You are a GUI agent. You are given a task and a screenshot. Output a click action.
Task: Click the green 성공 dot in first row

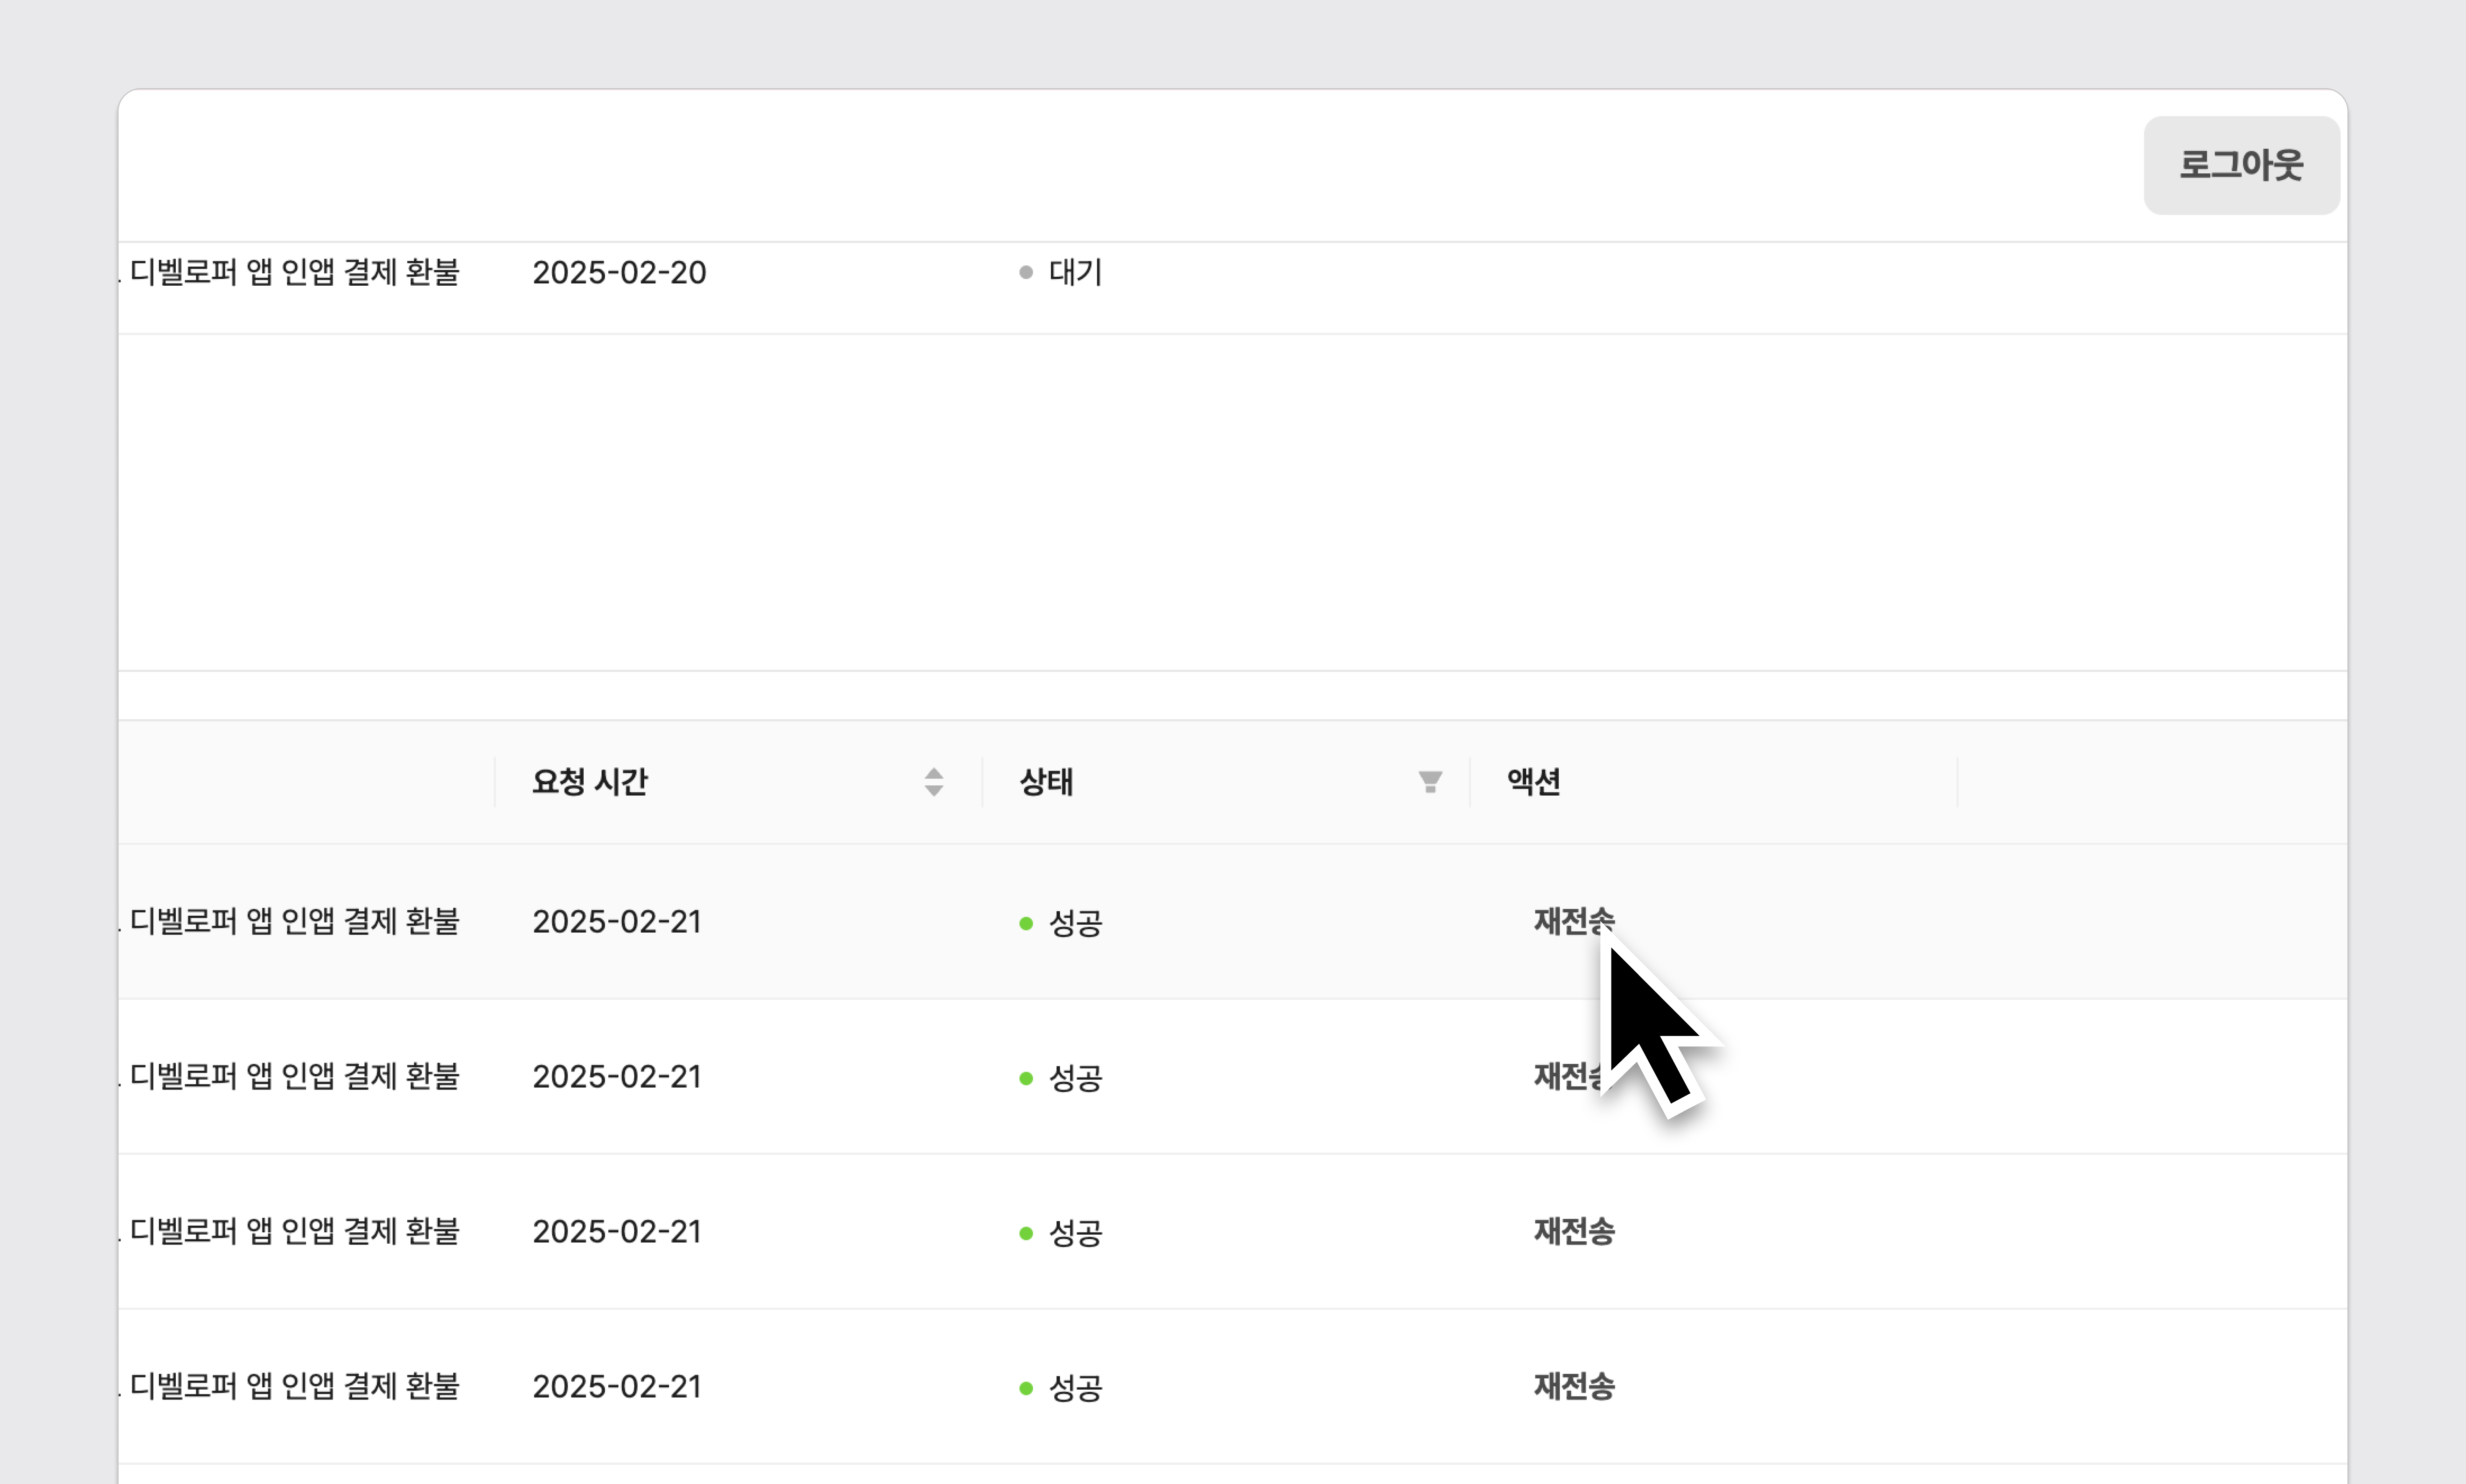1025,923
